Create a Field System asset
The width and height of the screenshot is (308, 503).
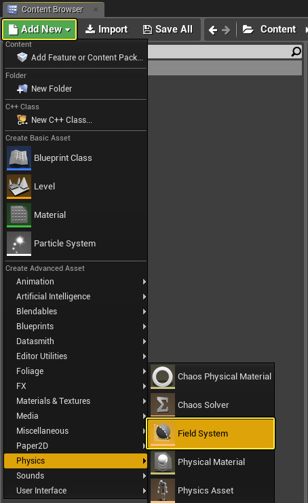(x=210, y=433)
